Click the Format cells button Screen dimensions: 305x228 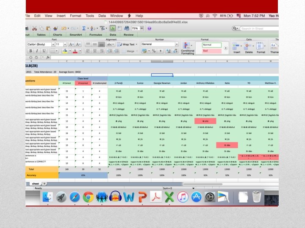(261, 48)
